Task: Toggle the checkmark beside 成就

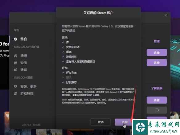Action: (63, 52)
